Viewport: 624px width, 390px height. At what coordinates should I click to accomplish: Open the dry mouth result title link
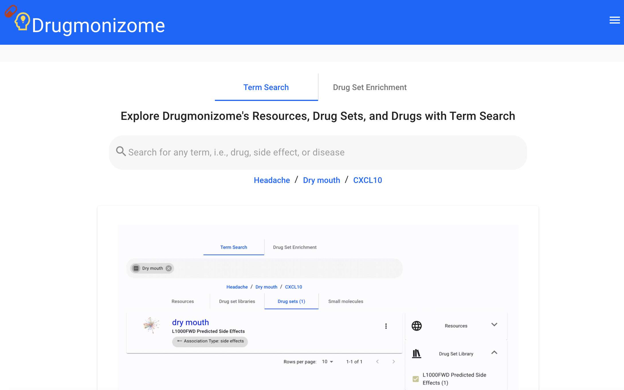(x=191, y=322)
